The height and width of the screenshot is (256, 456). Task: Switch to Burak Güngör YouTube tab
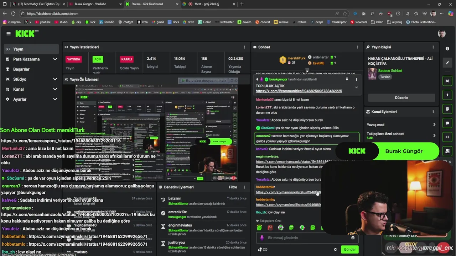[95, 4]
